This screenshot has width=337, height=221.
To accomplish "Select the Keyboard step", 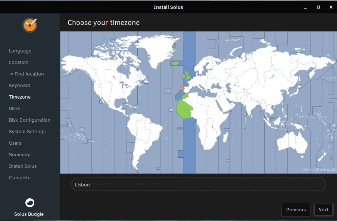I will (20, 86).
